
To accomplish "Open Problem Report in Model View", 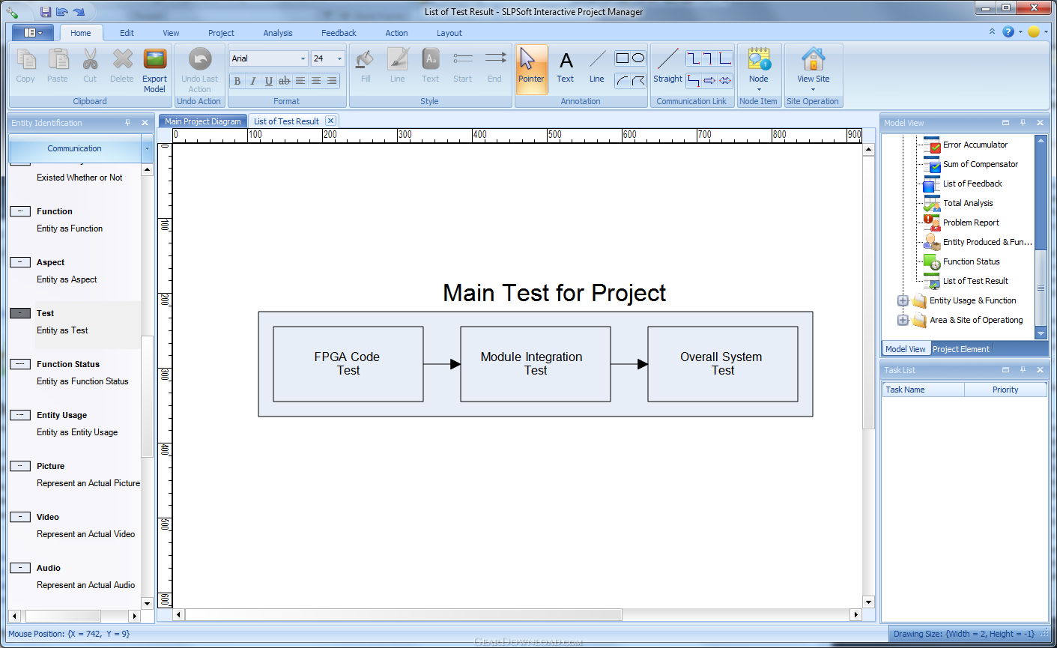I will click(971, 222).
